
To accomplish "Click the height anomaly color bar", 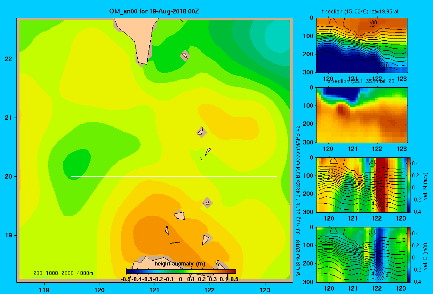I will point(181,272).
